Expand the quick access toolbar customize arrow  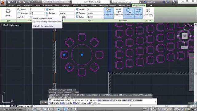coord(71,2)
